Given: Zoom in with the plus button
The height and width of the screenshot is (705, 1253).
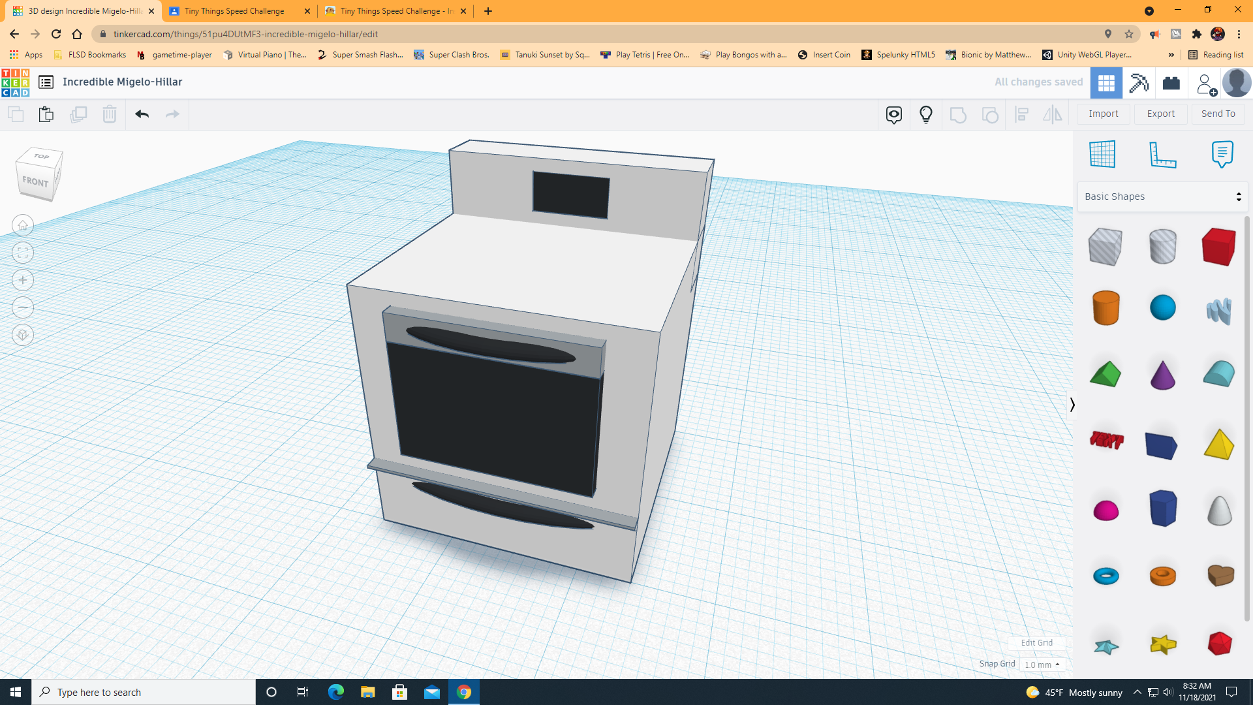Looking at the screenshot, I should 23,280.
